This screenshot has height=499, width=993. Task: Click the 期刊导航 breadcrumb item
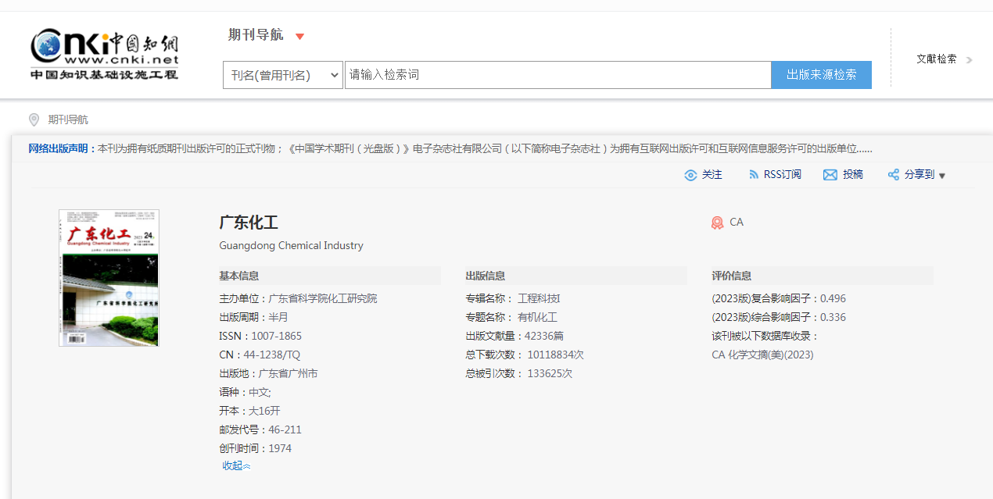(x=68, y=119)
